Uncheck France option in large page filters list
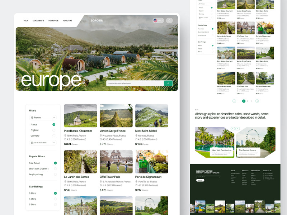The height and width of the screenshot is (215, 287). [54, 124]
